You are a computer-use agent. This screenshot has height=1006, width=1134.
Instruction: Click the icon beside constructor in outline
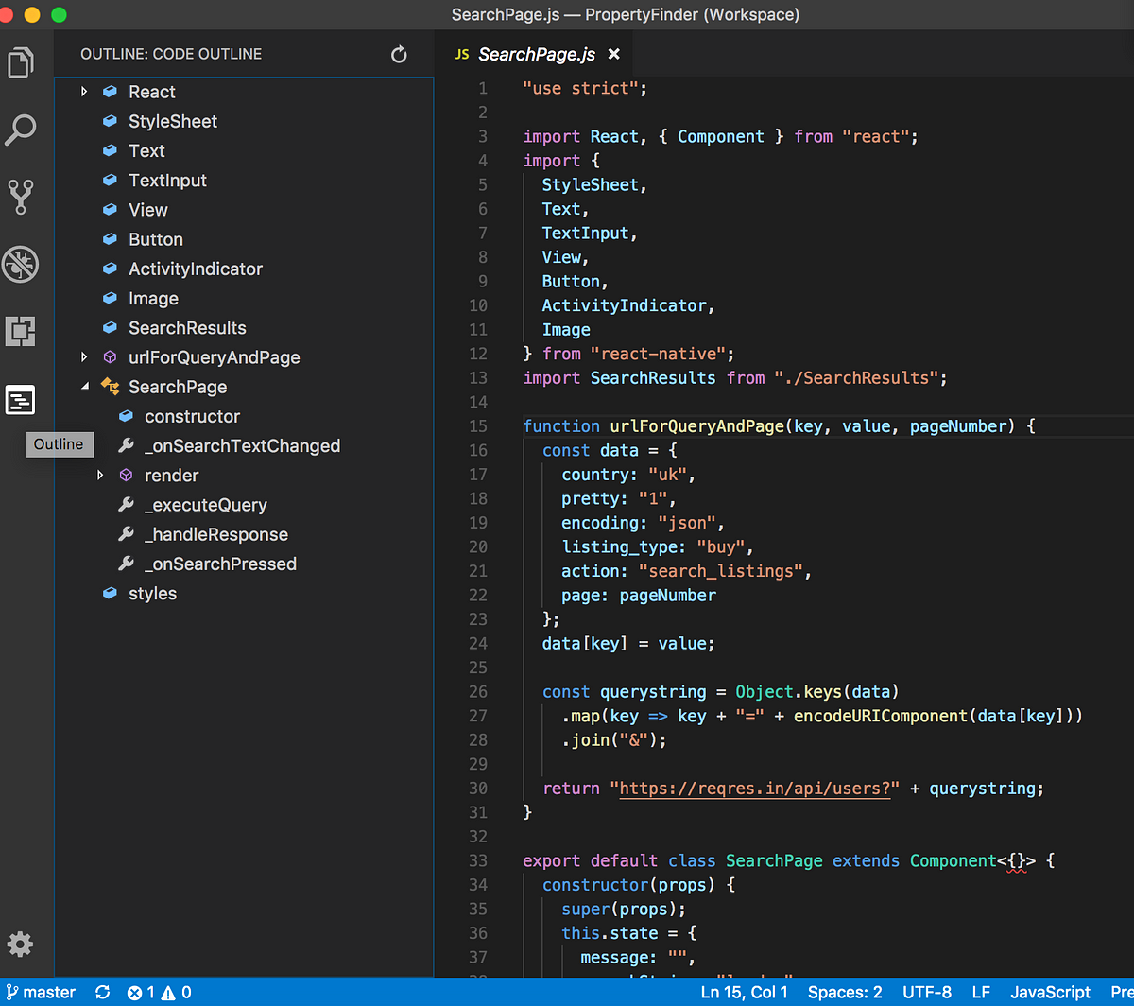coord(126,416)
